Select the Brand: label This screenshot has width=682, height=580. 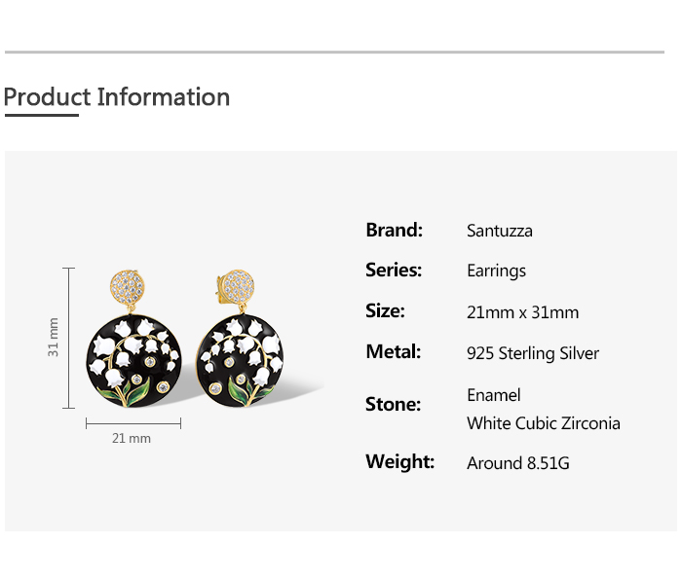coord(394,231)
